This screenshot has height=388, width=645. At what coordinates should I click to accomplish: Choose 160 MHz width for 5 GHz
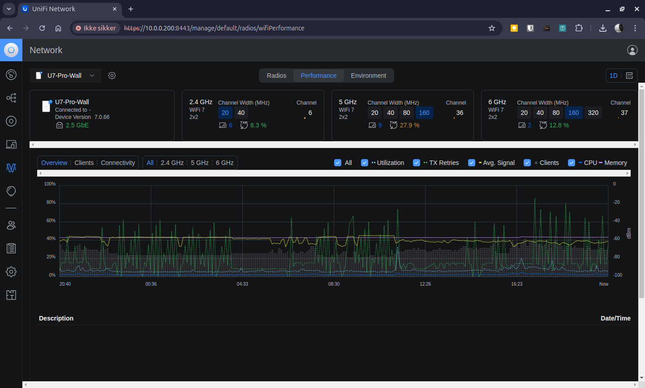[424, 113]
